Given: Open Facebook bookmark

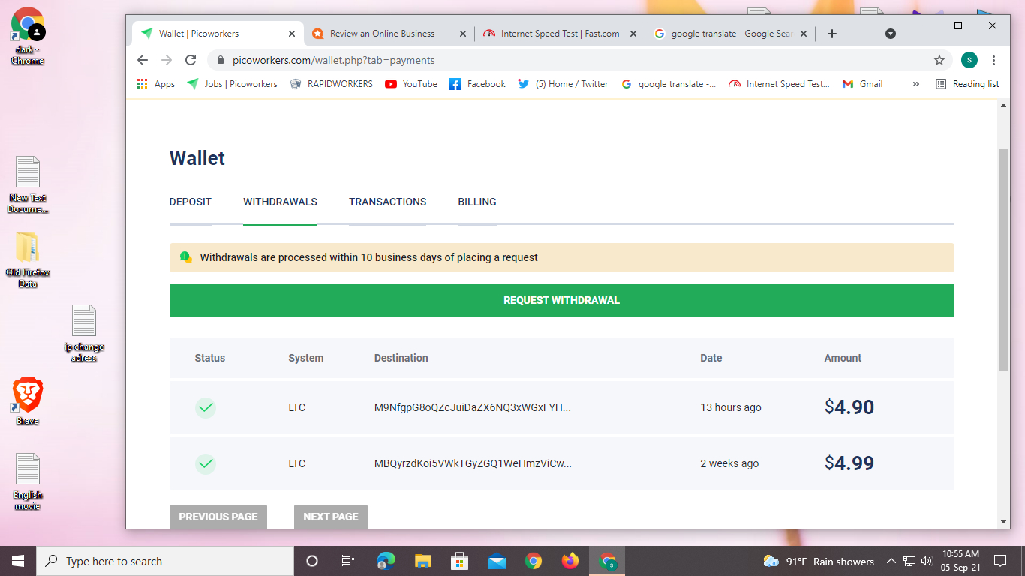Looking at the screenshot, I should tap(477, 84).
